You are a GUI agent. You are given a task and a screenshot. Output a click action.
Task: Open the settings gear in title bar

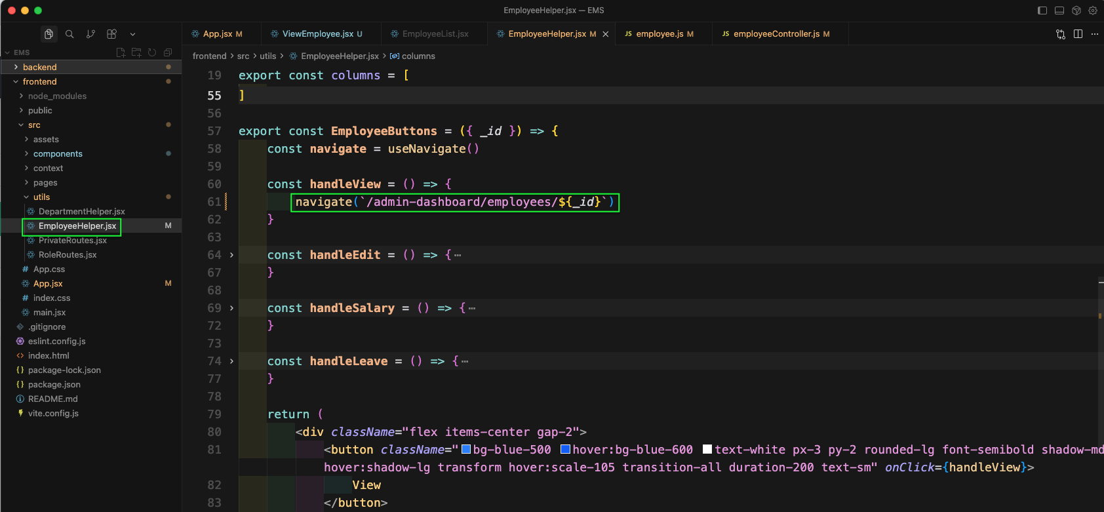point(1093,10)
